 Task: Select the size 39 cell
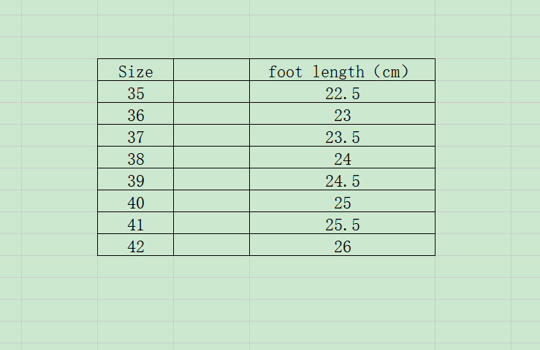tap(136, 180)
